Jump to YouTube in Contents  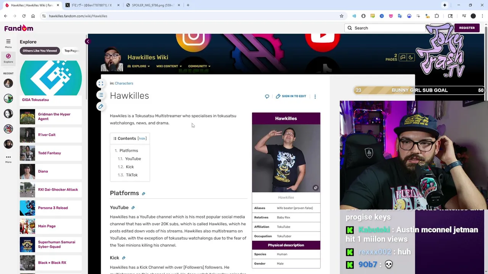coord(133,159)
